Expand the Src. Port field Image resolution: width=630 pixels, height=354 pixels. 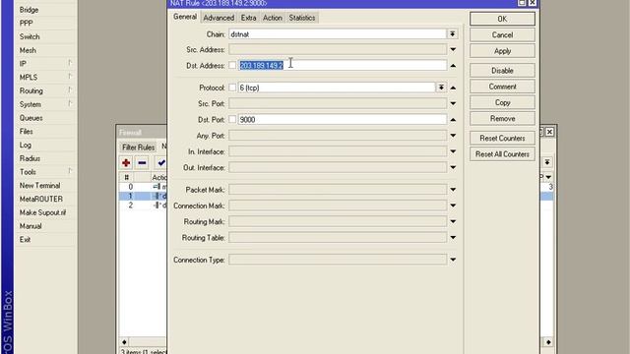point(453,103)
